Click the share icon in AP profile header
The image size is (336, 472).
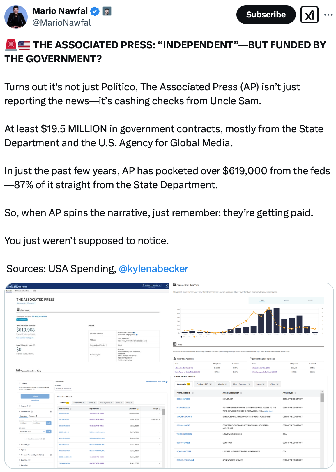click(167, 286)
